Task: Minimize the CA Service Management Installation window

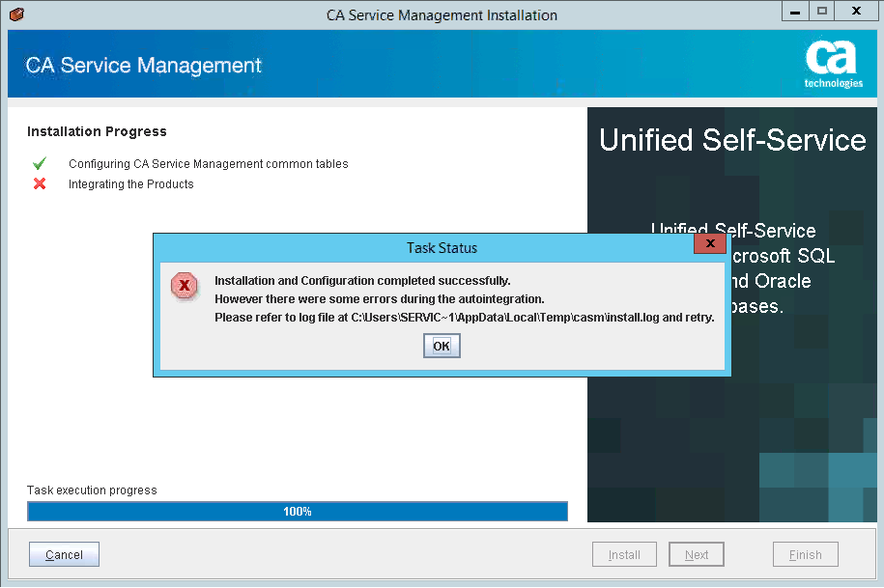Action: click(x=794, y=12)
